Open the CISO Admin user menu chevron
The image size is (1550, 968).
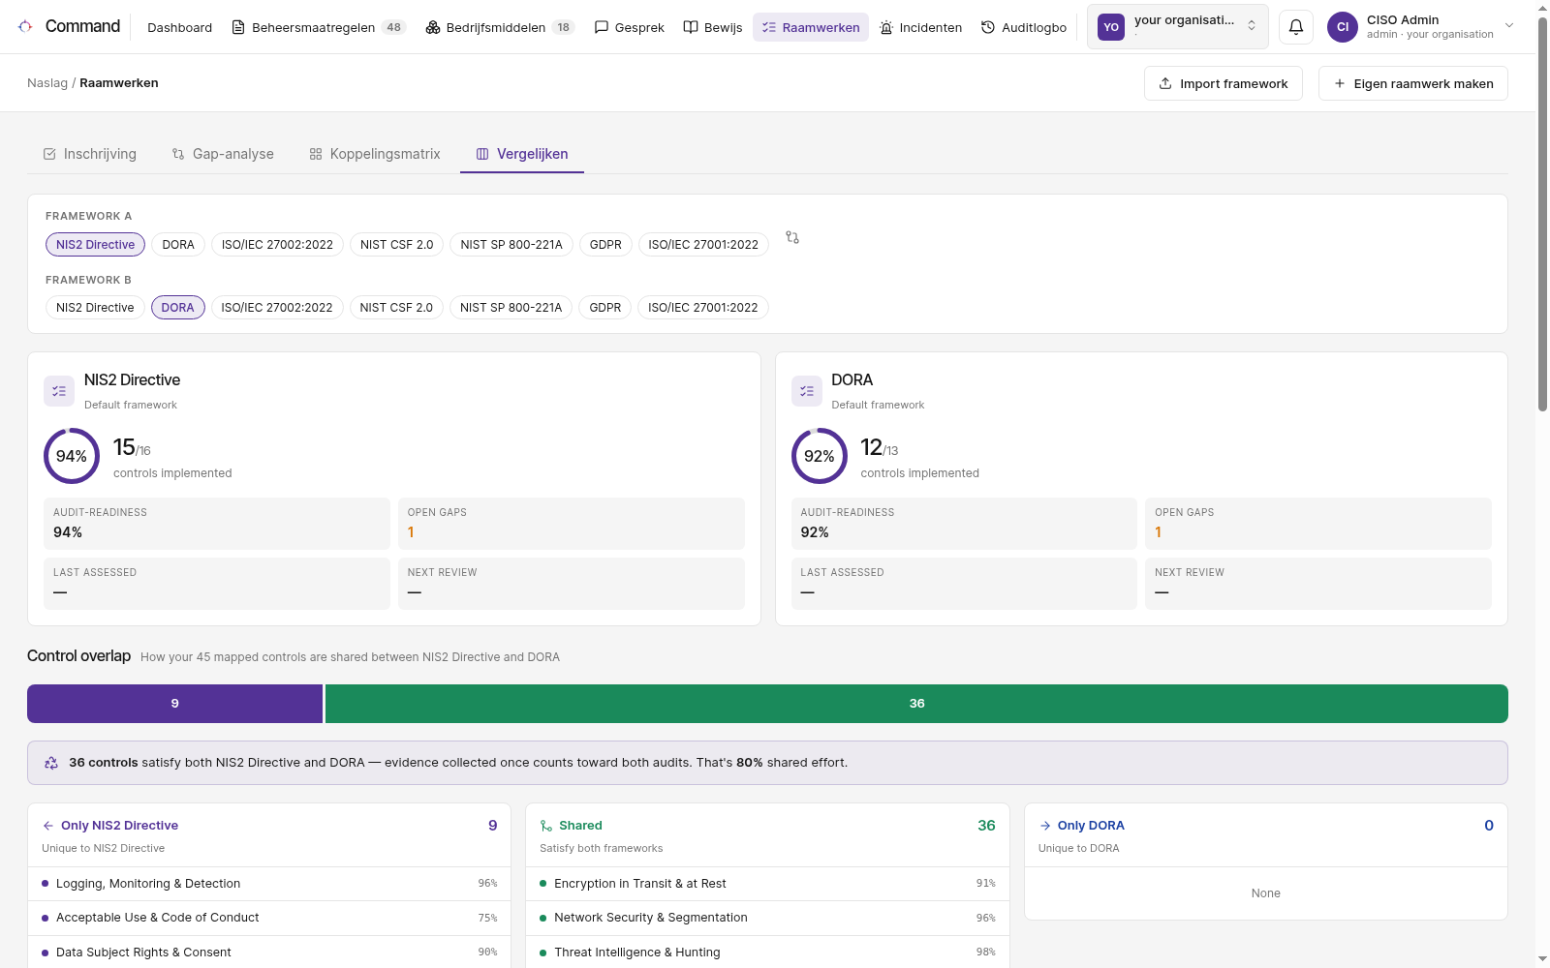1508,26
